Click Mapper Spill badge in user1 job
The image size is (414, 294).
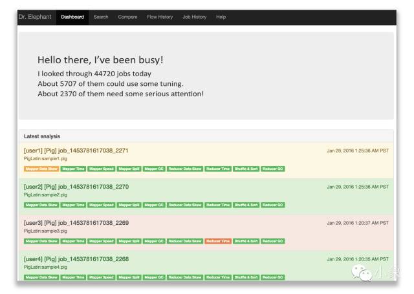click(x=129, y=169)
